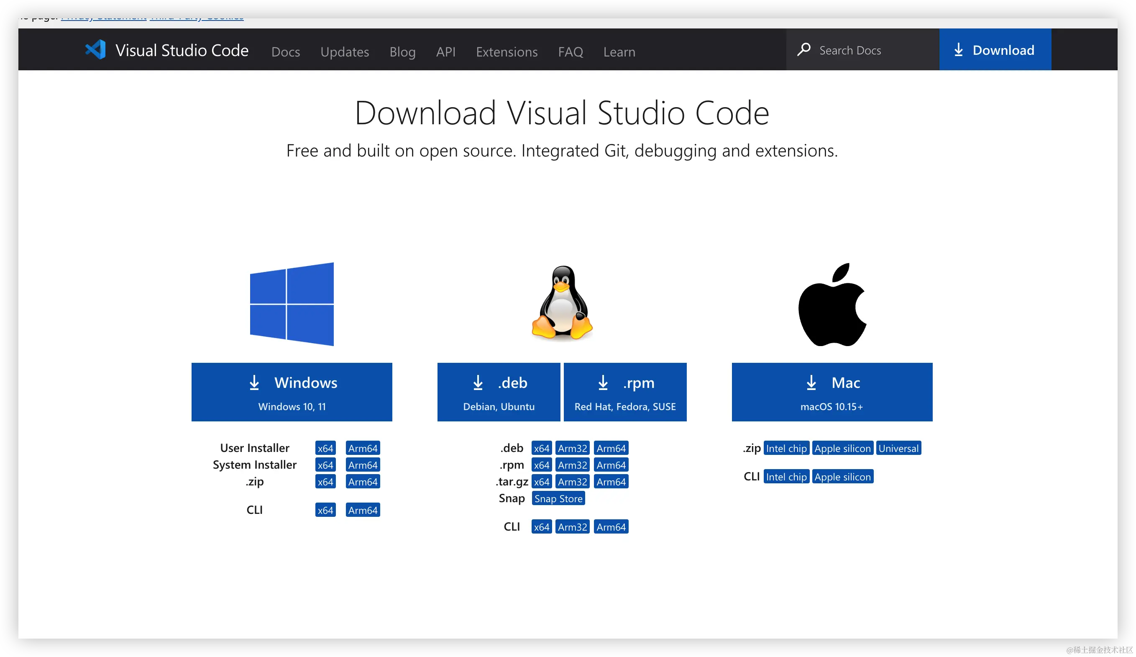Go to the Extensions page
Image resolution: width=1136 pixels, height=657 pixels.
click(x=506, y=52)
